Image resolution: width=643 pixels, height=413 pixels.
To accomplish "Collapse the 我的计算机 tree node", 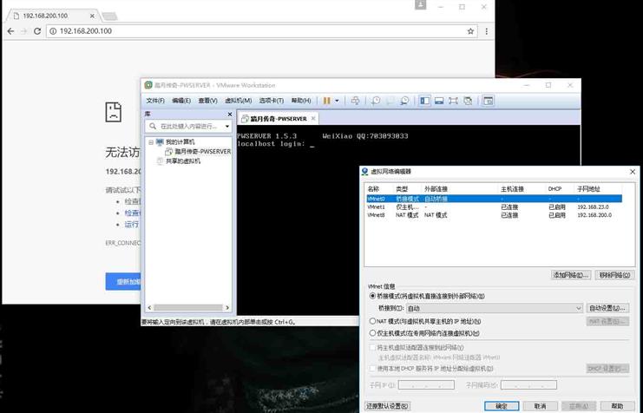I will point(151,142).
